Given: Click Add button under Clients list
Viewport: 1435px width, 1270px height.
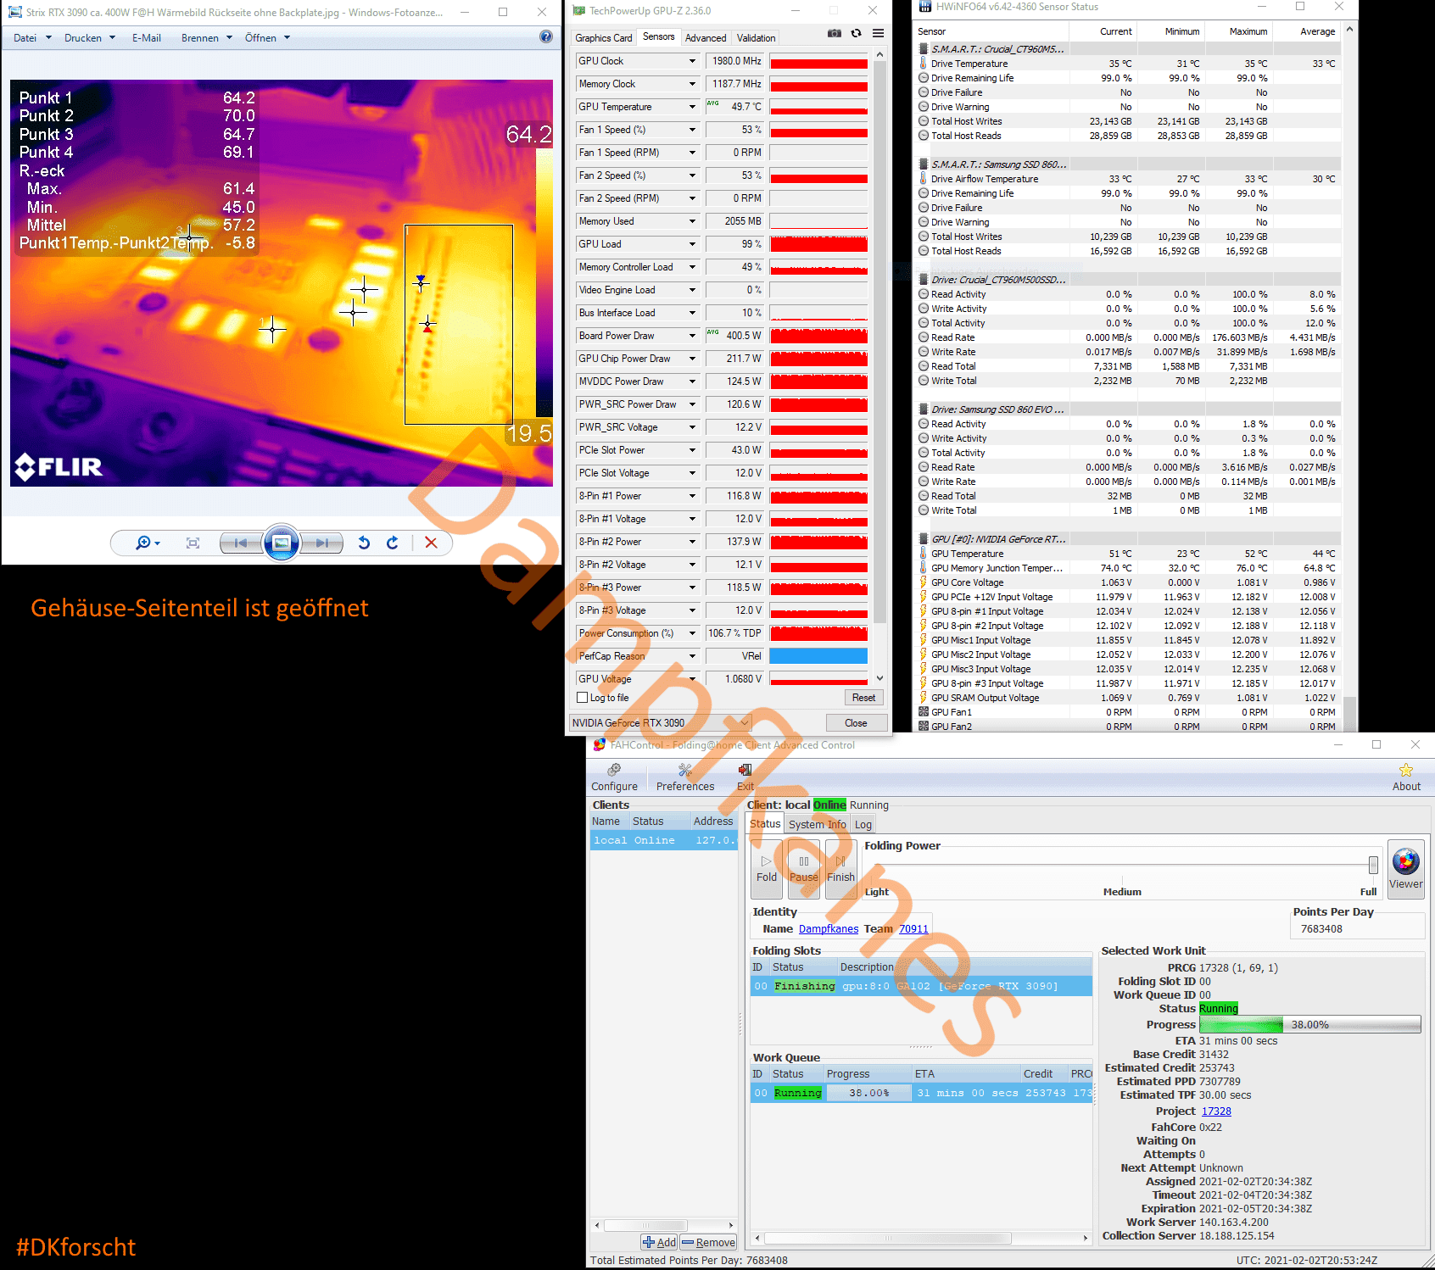Looking at the screenshot, I should [659, 1242].
